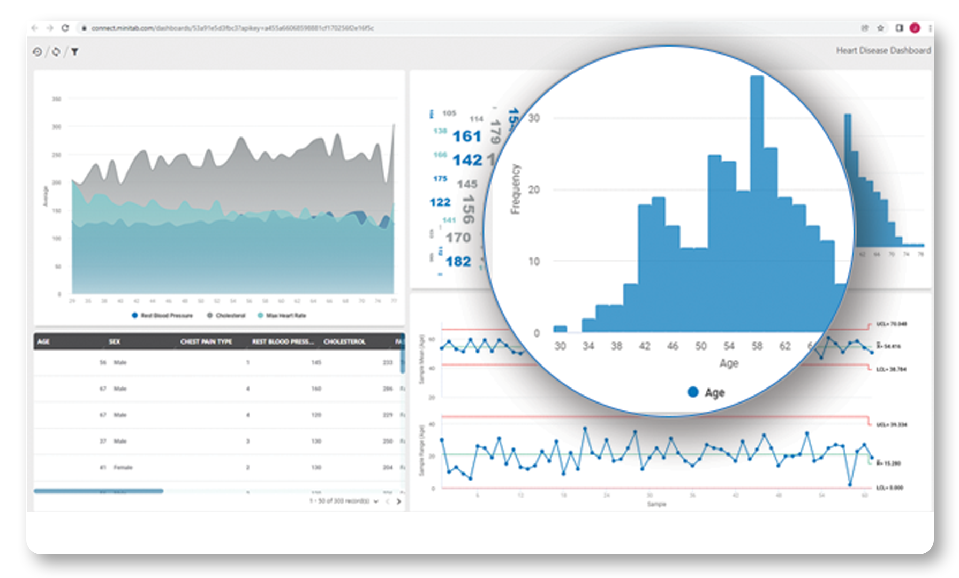Image resolution: width=959 pixels, height=578 pixels.
Task: Open the browser side panel icon
Action: (x=899, y=28)
